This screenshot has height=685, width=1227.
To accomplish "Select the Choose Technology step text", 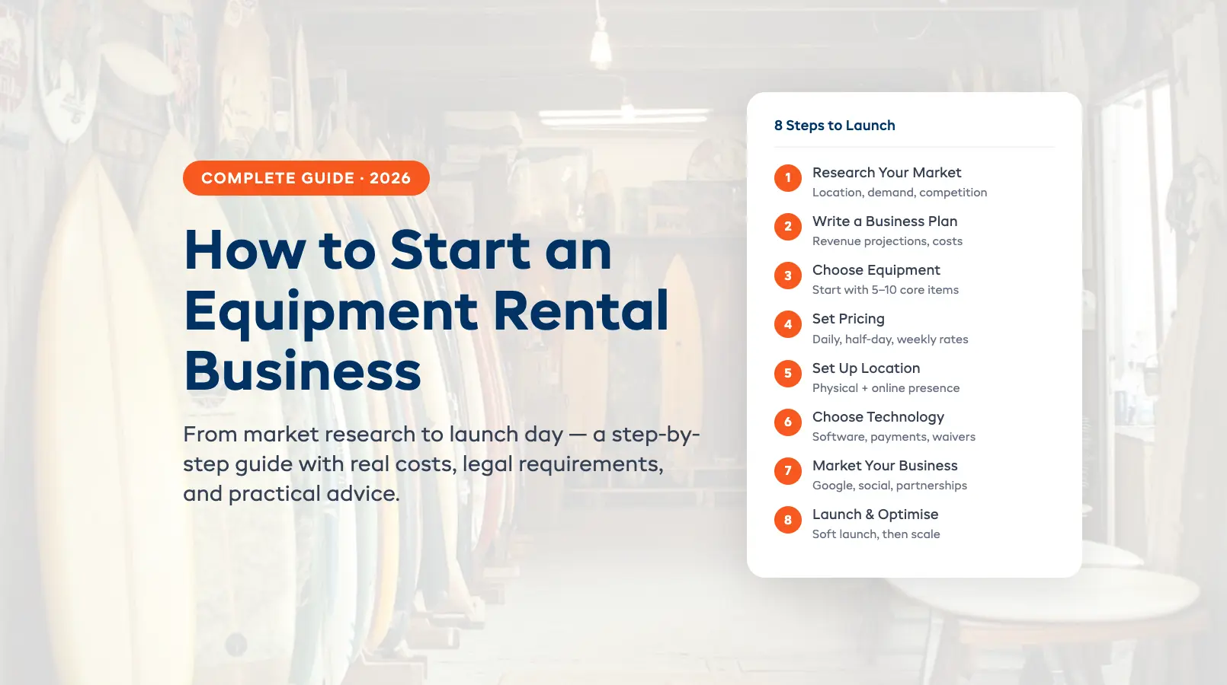I will [878, 417].
